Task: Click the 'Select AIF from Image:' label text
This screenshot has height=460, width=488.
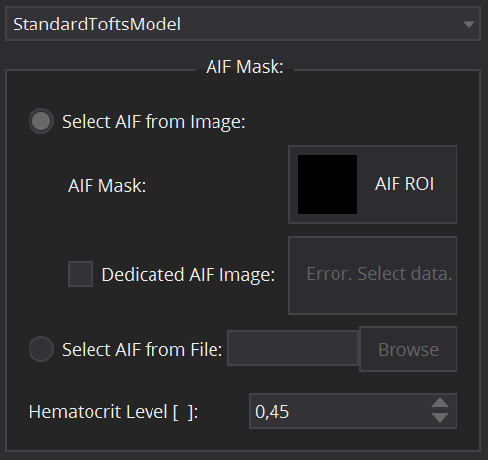Action: click(153, 122)
